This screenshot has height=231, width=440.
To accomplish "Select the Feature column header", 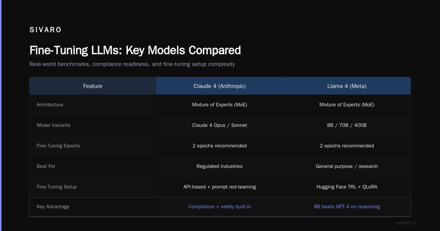I will click(x=93, y=86).
